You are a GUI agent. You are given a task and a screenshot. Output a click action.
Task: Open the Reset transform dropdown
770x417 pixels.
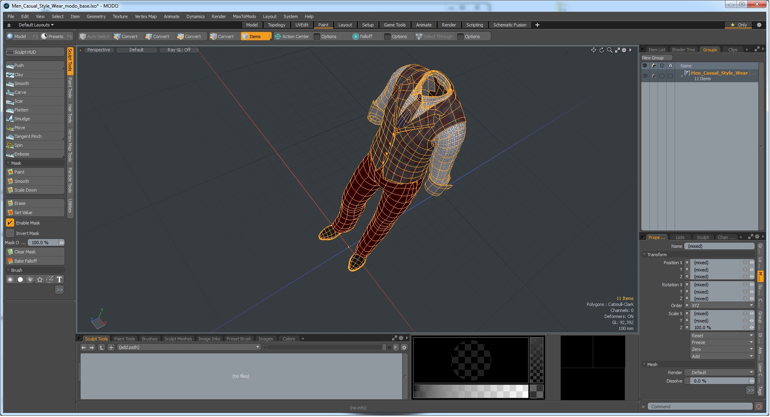click(x=722, y=336)
